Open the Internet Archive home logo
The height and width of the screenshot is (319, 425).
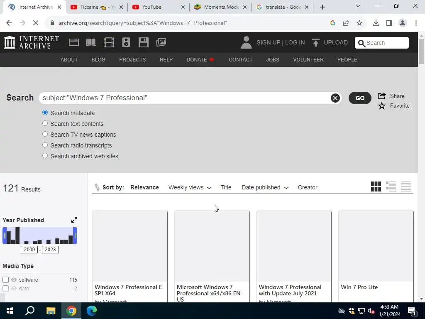pos(32,42)
